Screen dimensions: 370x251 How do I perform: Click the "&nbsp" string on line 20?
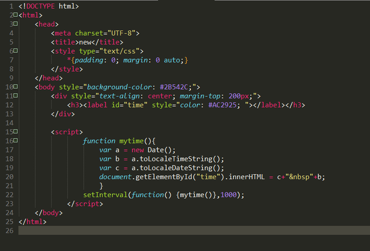tap(299, 177)
